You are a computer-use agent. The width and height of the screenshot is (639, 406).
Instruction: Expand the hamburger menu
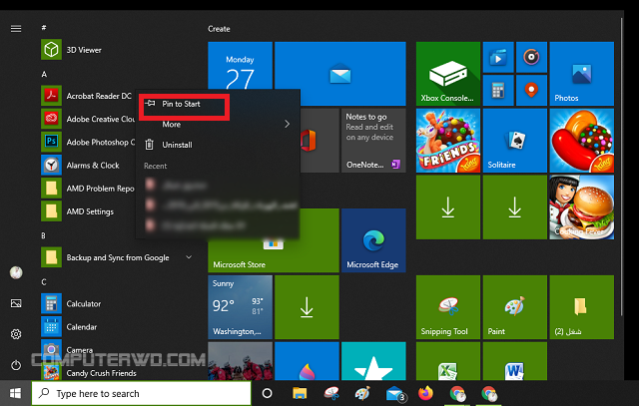pyautogui.click(x=16, y=29)
